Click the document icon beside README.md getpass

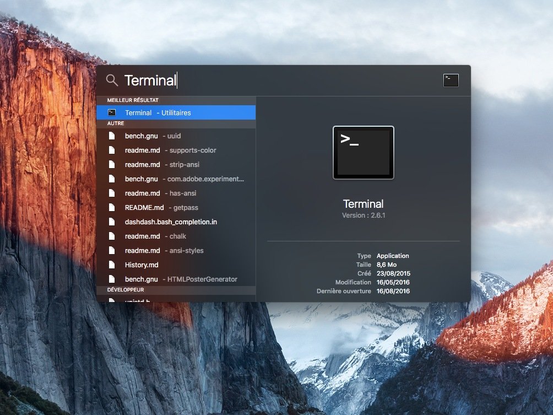coord(112,207)
